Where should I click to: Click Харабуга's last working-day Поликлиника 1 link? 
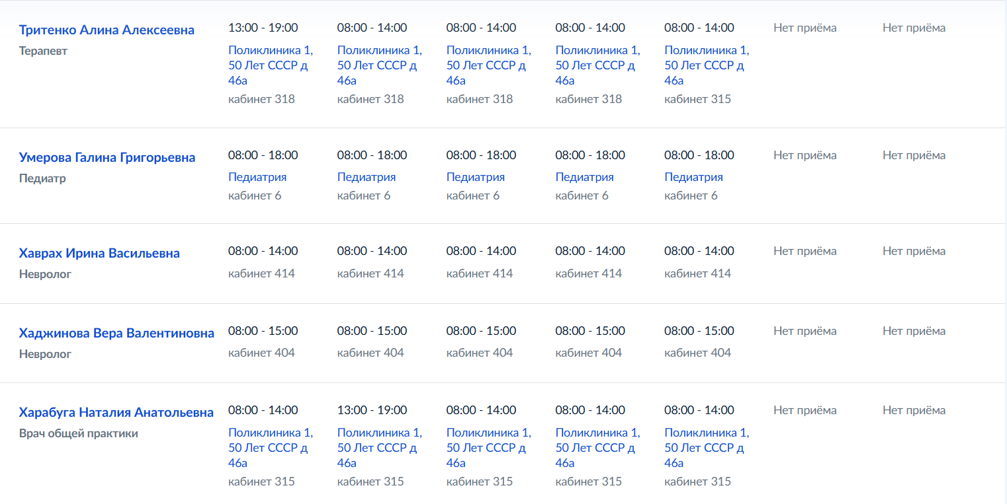(707, 447)
